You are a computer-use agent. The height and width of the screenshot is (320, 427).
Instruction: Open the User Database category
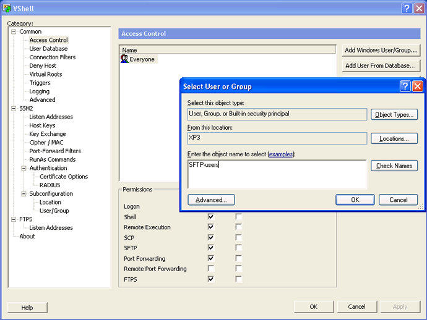click(48, 49)
